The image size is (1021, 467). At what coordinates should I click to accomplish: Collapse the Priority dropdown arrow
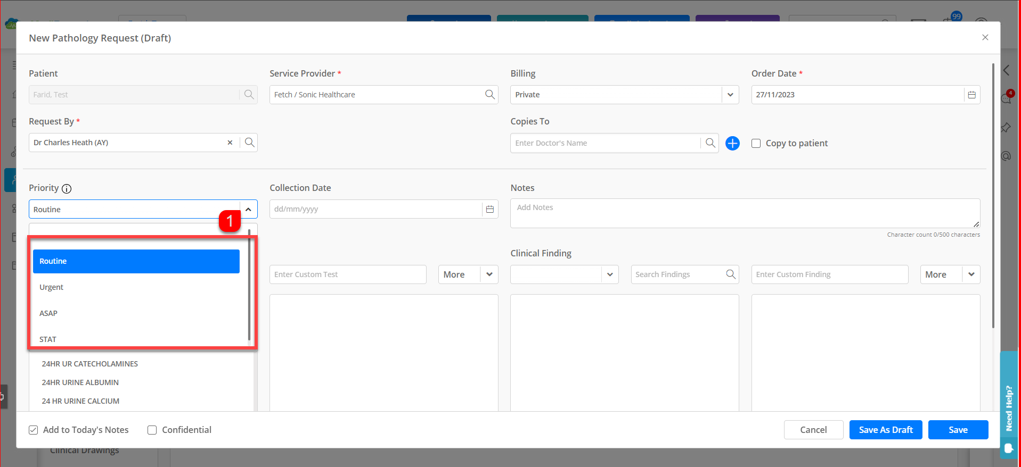[x=248, y=209]
